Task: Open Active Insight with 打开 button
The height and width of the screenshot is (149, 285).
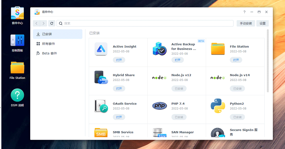Action: [x=119, y=60]
